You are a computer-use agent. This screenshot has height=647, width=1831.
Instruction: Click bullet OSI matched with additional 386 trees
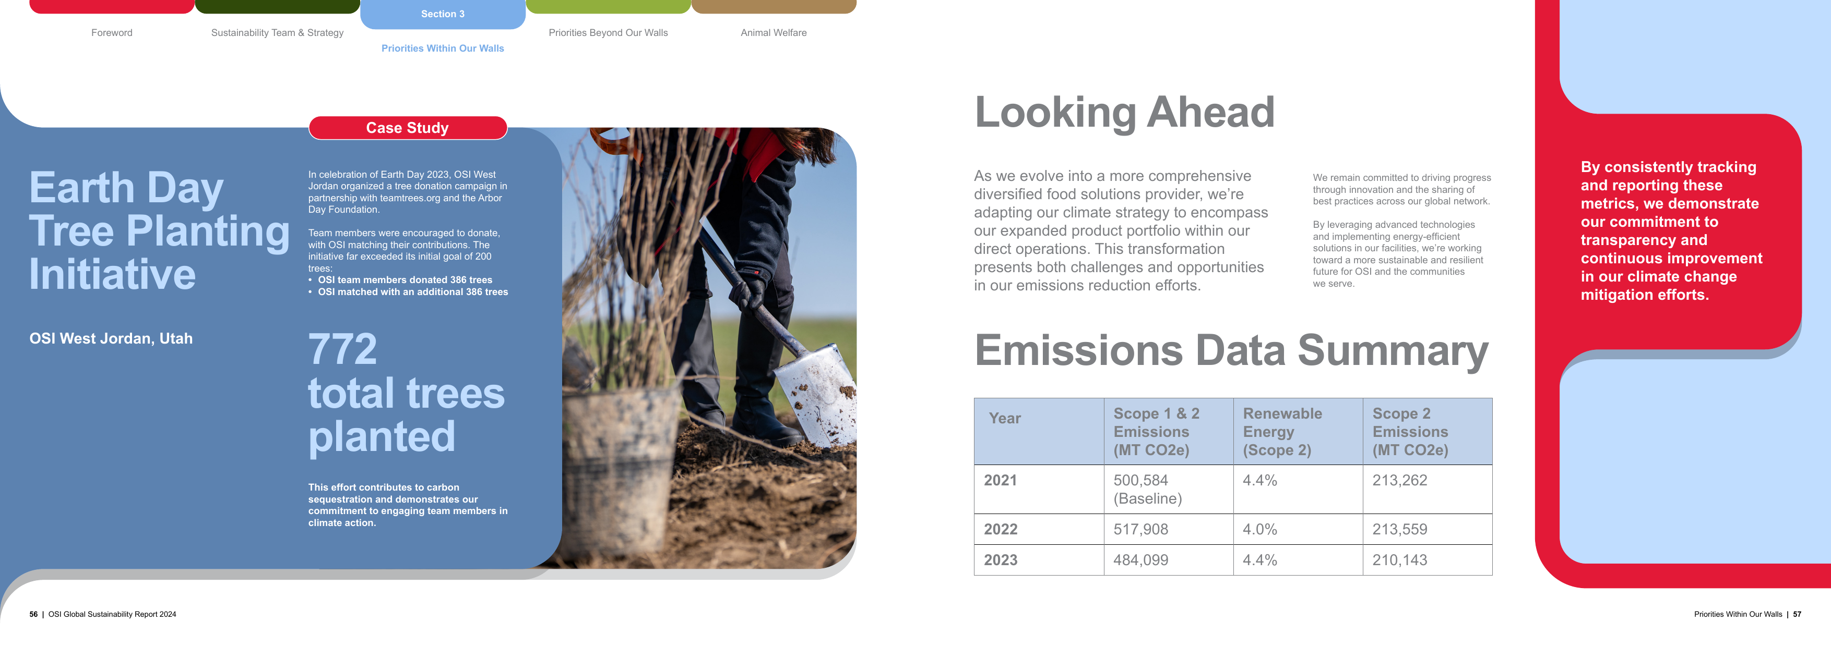click(413, 292)
